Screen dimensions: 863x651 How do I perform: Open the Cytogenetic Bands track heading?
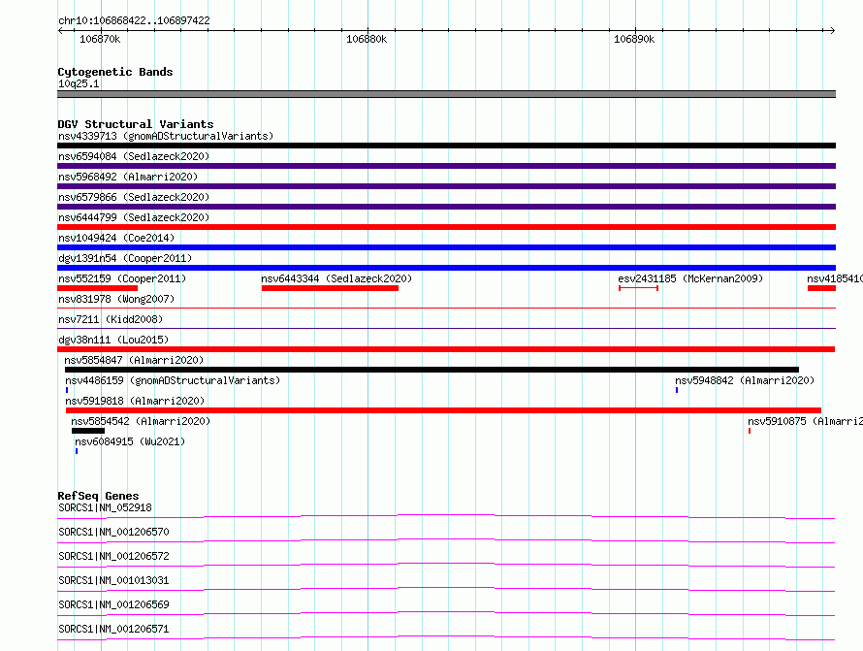(115, 72)
